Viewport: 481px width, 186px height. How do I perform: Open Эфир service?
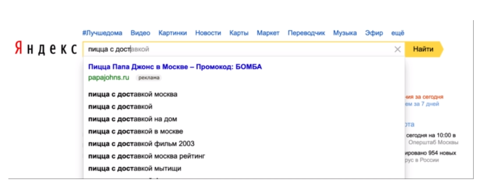click(374, 33)
